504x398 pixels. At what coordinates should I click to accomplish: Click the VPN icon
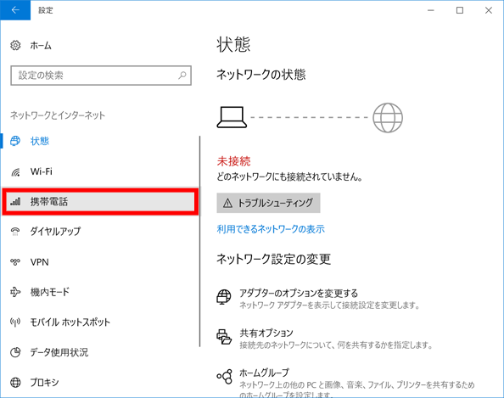click(x=15, y=262)
